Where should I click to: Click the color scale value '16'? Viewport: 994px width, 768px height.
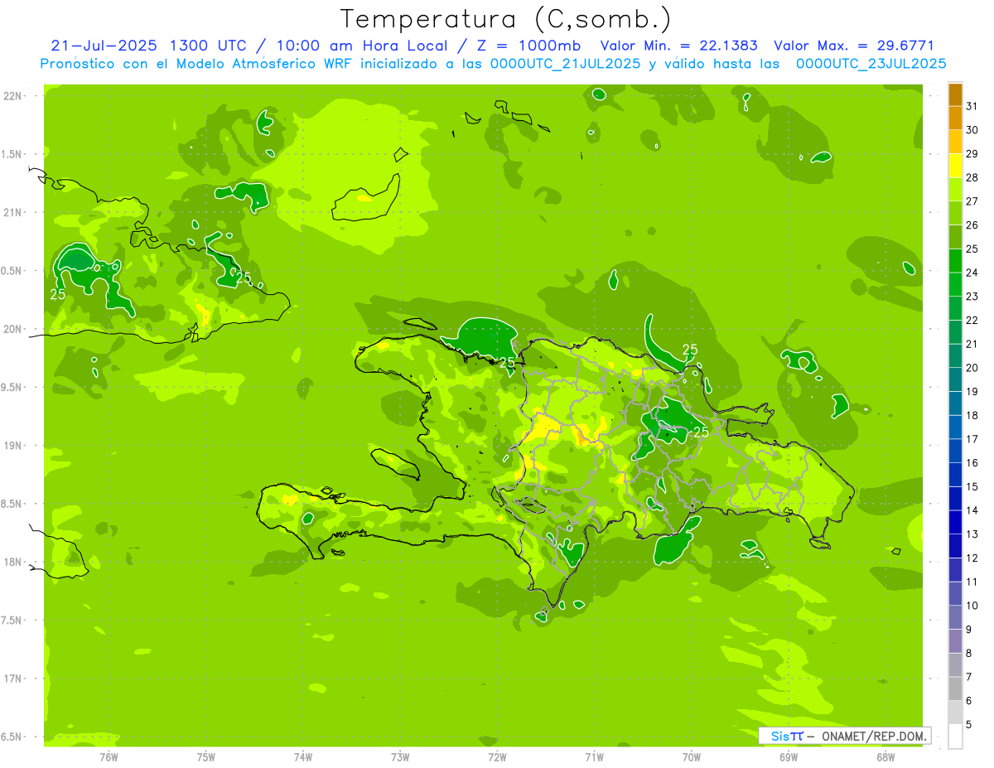972,463
